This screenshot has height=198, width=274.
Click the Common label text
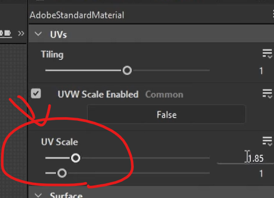coord(164,95)
